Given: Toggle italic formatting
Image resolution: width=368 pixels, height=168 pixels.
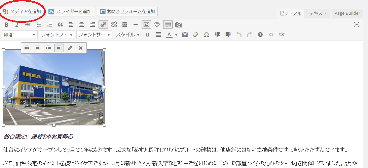Looking at the screenshot, I should point(17,24).
